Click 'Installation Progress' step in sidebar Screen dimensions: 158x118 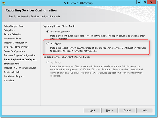14,76
